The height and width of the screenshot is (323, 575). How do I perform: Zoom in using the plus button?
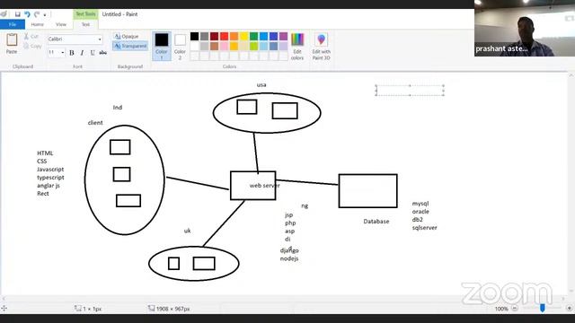[570, 309]
